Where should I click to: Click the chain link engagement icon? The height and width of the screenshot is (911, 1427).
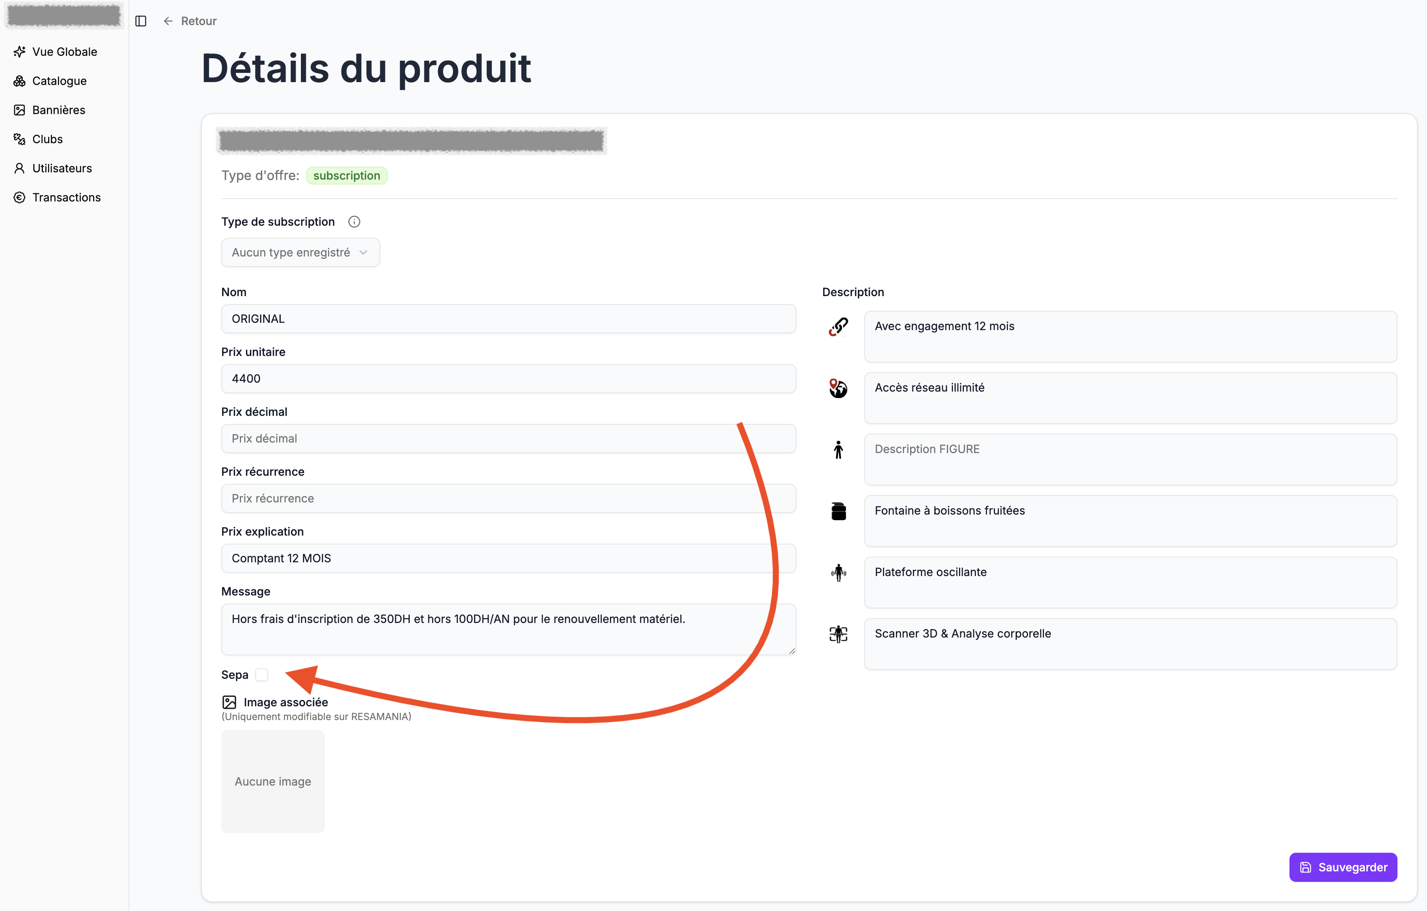[838, 326]
